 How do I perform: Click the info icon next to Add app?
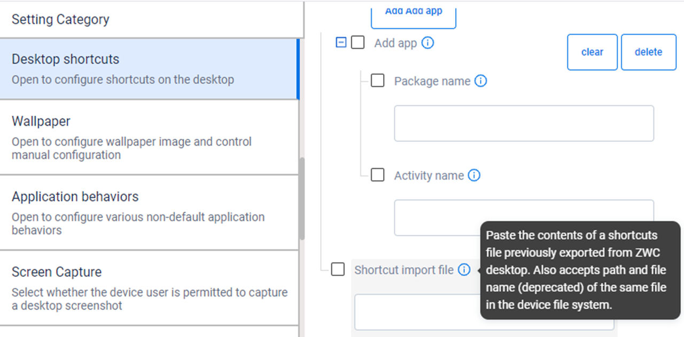(428, 43)
